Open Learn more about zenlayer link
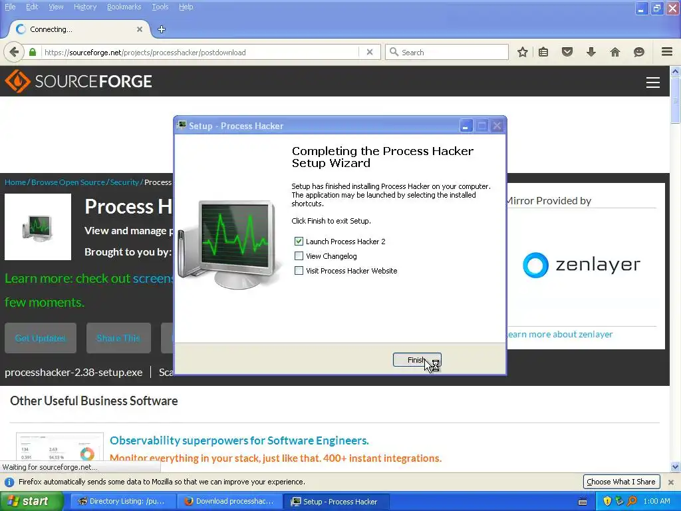This screenshot has width=681, height=511. [560, 334]
